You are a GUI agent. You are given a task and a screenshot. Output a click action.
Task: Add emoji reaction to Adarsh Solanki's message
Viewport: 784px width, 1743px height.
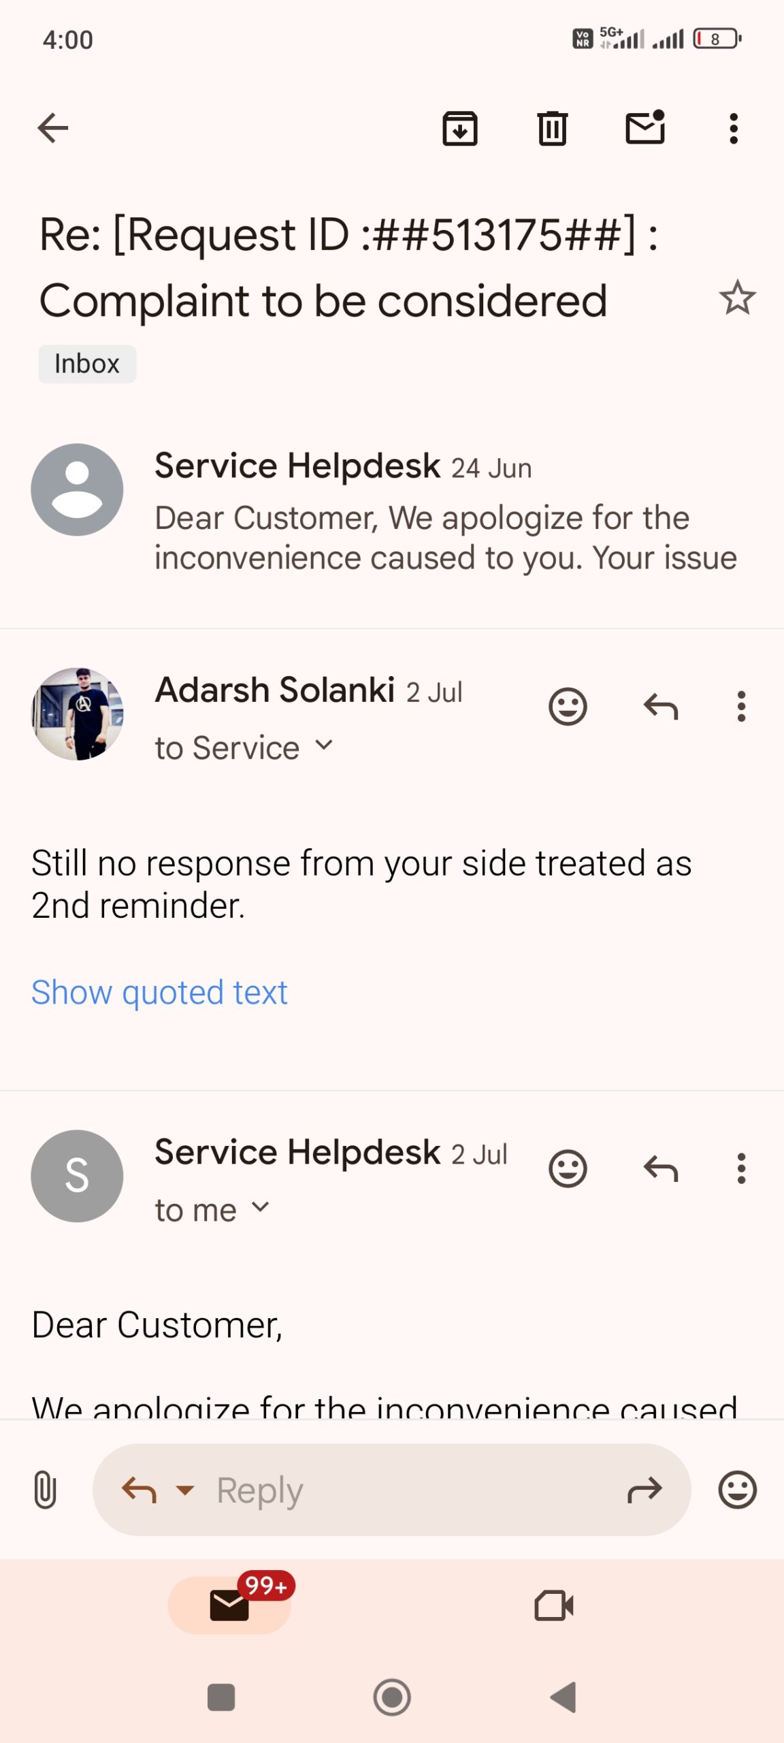click(568, 707)
